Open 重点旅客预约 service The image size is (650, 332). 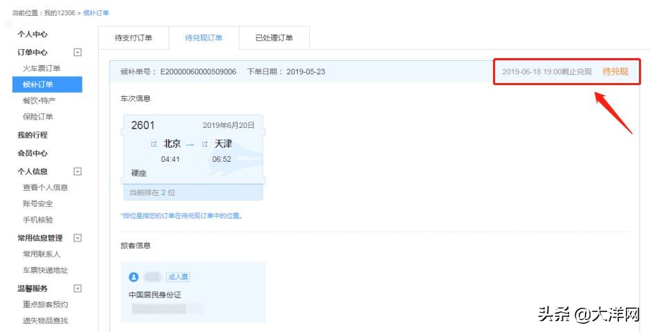click(x=45, y=304)
